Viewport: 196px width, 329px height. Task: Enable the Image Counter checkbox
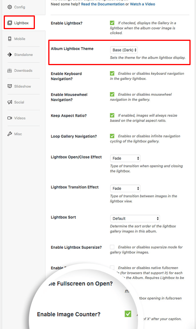point(128,314)
